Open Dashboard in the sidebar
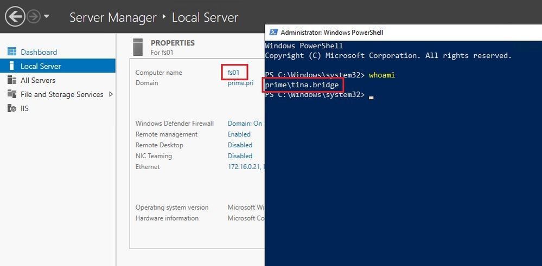This screenshot has width=542, height=266. coord(39,52)
